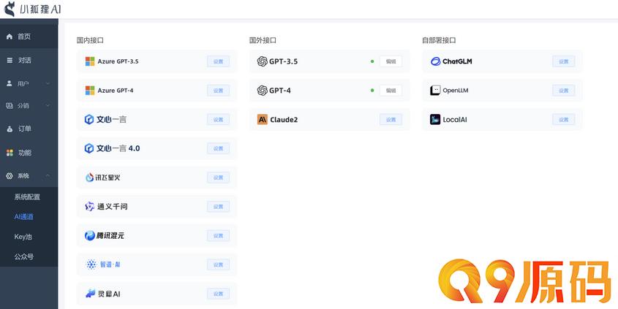Click the gear icon beside 系统

(10, 176)
